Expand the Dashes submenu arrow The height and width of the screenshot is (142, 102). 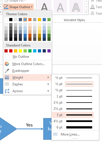pyautogui.click(x=48, y=84)
